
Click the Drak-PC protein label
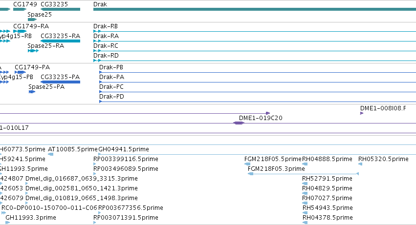pyautogui.click(x=111, y=87)
